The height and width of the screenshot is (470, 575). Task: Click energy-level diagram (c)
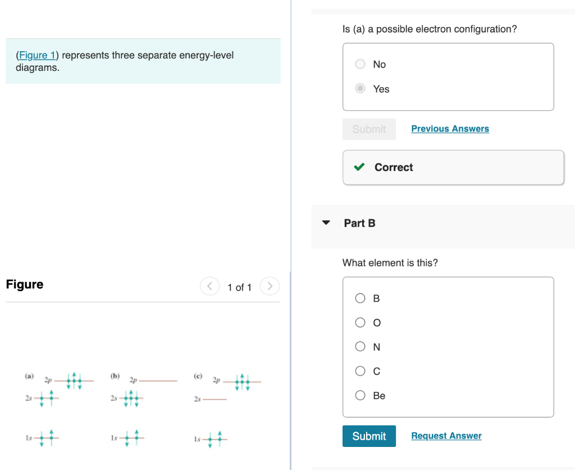[227, 410]
